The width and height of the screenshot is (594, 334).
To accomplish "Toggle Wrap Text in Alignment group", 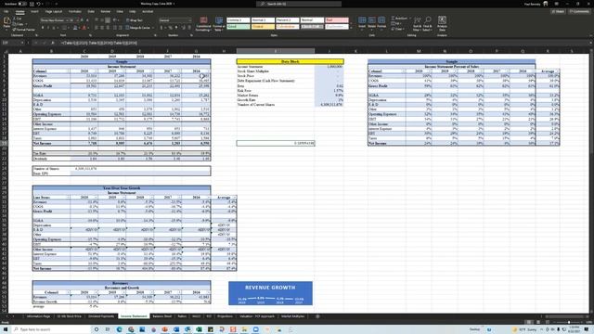I will (134, 20).
